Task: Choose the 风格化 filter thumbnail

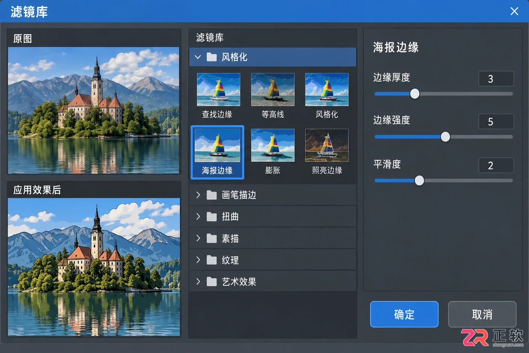Action: [x=327, y=90]
